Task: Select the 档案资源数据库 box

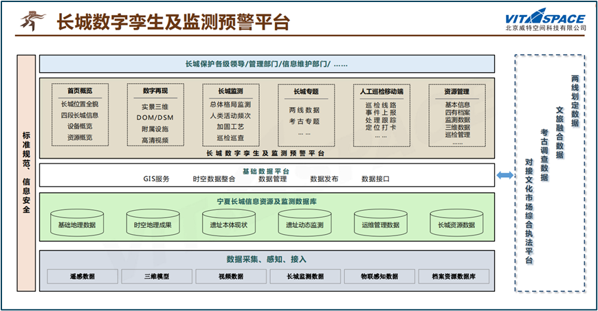Action: [x=454, y=277]
